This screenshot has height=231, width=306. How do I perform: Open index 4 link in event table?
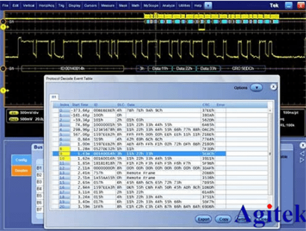click(x=64, y=130)
